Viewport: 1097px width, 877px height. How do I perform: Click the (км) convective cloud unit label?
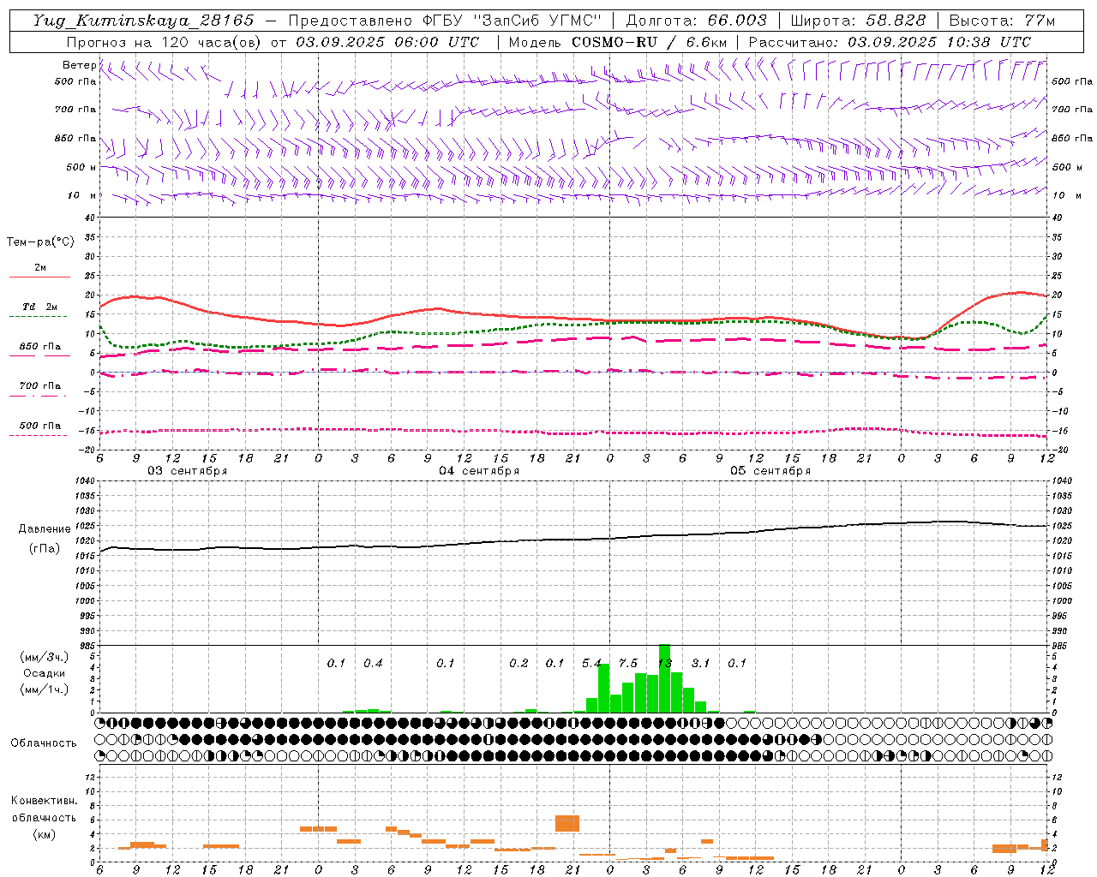click(45, 834)
